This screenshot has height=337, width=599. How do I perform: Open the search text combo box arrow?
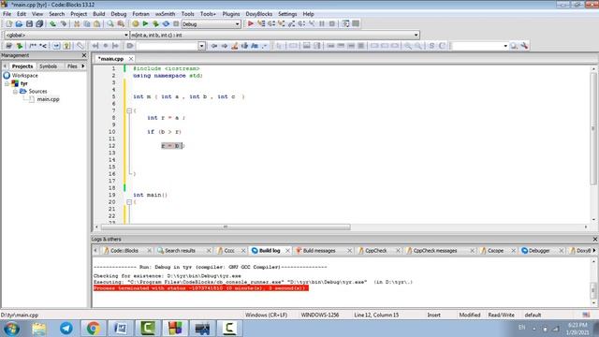(x=202, y=46)
